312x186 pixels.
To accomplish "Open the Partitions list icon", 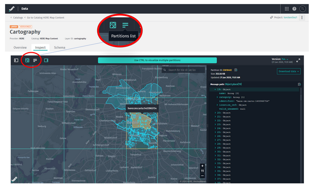I will click(x=35, y=60).
